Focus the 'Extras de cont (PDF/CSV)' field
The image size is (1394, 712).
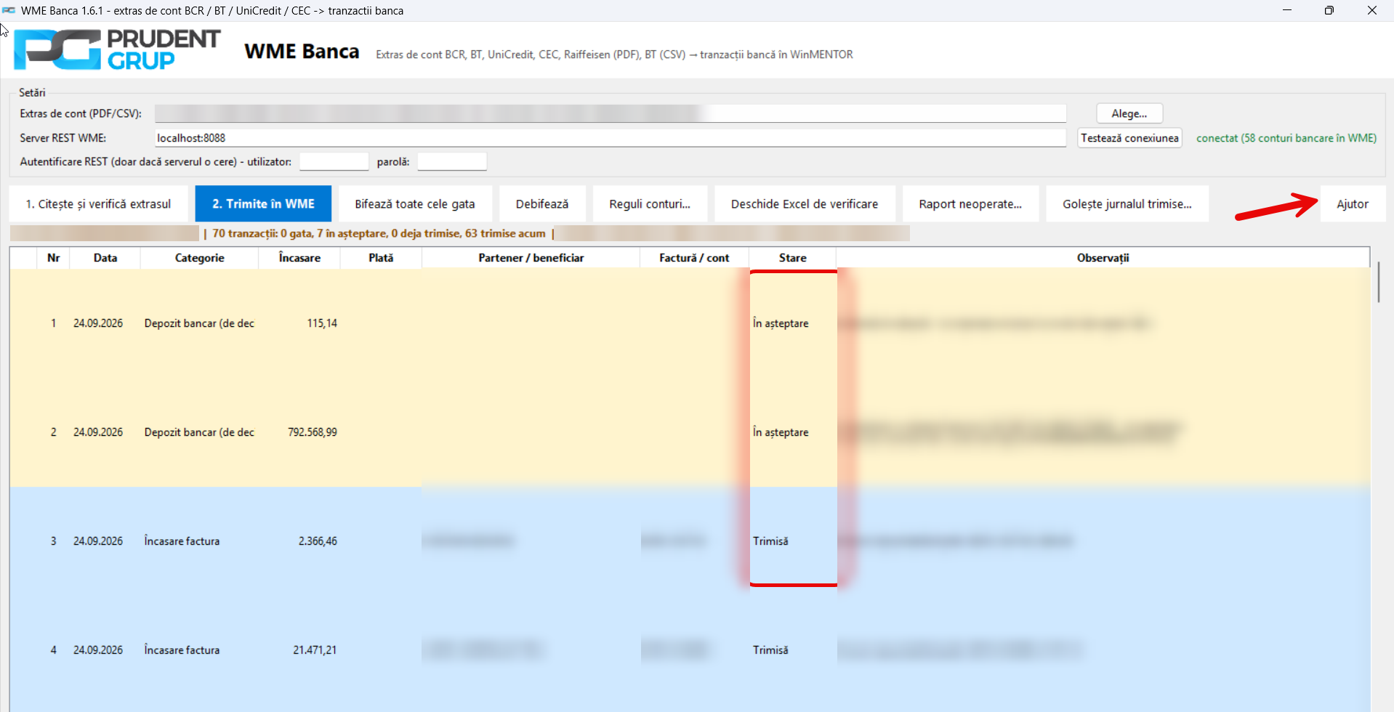pyautogui.click(x=611, y=113)
